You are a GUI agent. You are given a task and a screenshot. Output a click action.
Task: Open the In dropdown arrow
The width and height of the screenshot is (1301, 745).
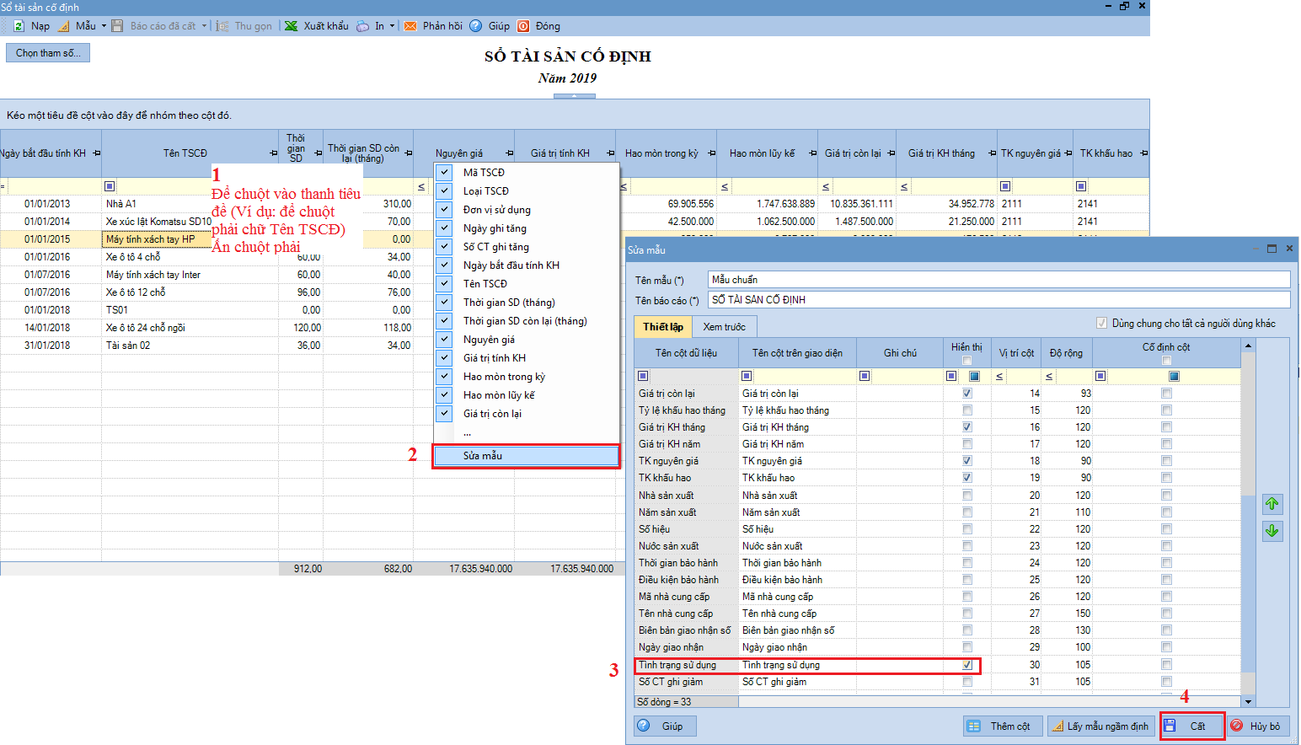coord(392,26)
